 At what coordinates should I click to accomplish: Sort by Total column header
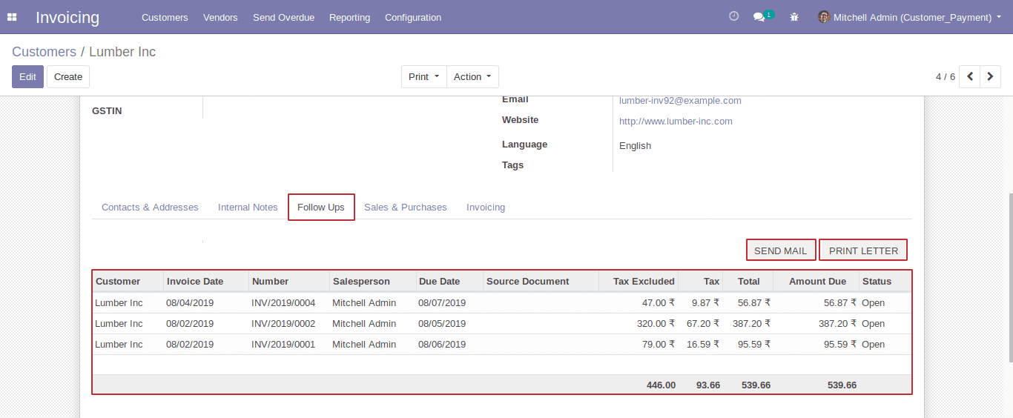(x=748, y=282)
